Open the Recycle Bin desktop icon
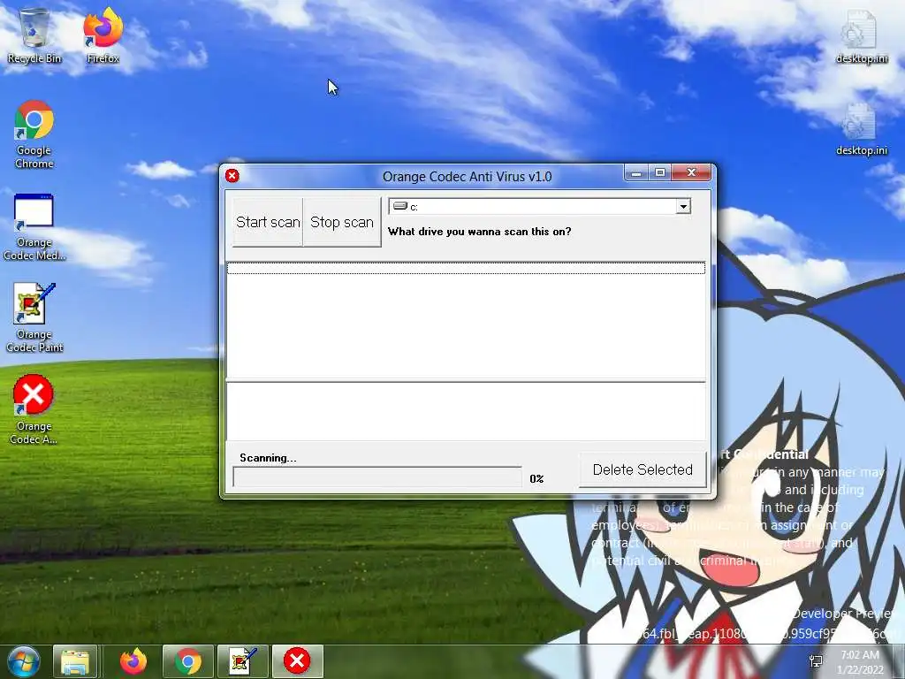 click(34, 35)
